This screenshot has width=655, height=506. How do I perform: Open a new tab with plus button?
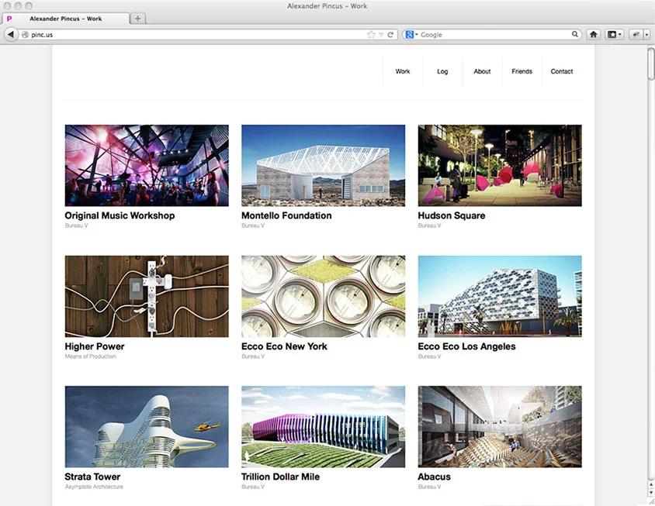(137, 19)
